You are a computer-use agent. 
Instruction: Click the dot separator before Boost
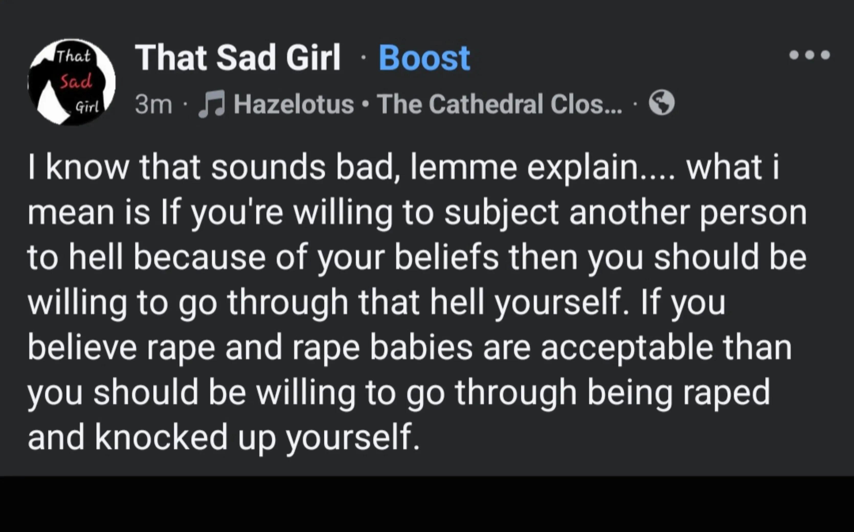363,58
